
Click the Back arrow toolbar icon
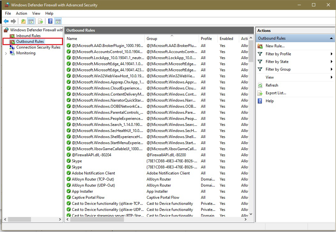(6, 21)
